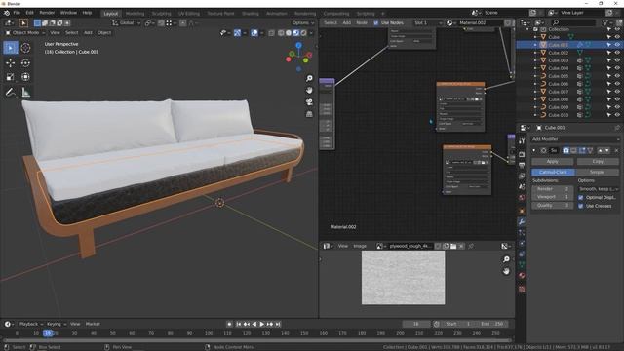Choose the Rotate tool
Screen dimensions: 624x351
pos(25,62)
